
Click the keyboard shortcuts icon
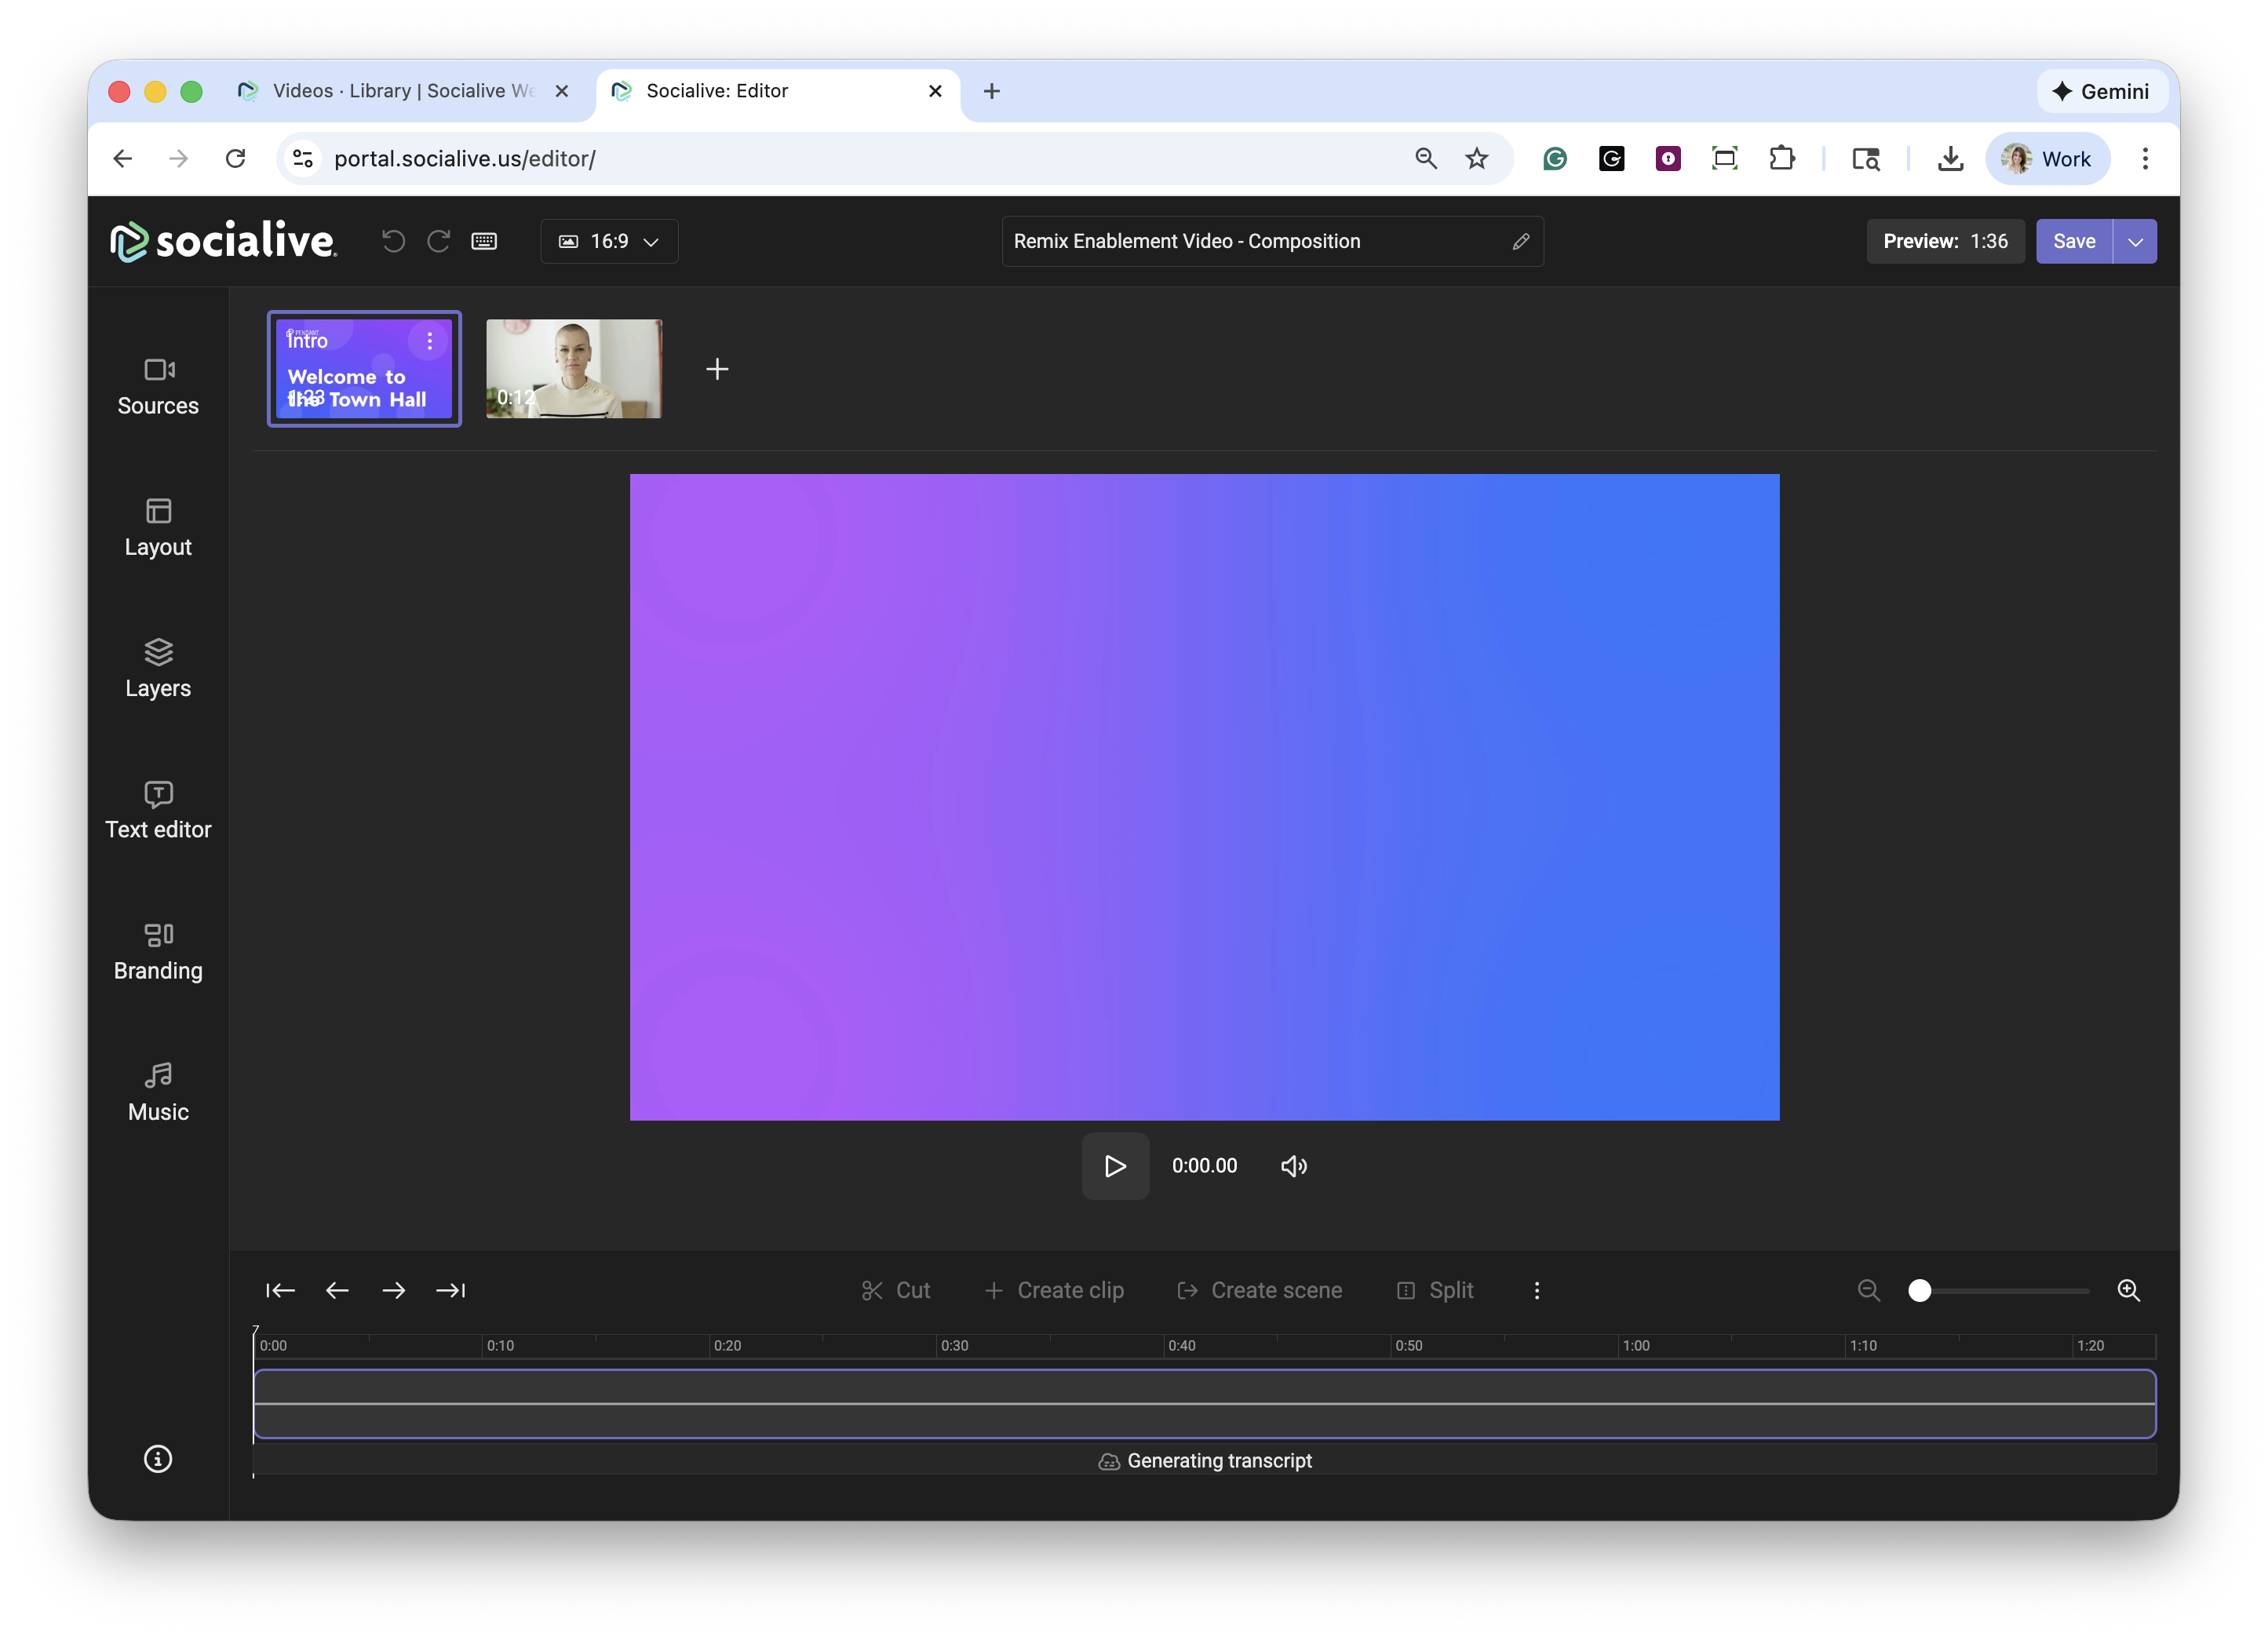point(484,241)
